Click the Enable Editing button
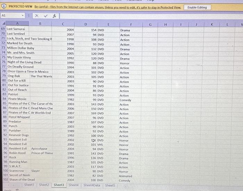Screen dimensions: 243x191 coord(197,7)
